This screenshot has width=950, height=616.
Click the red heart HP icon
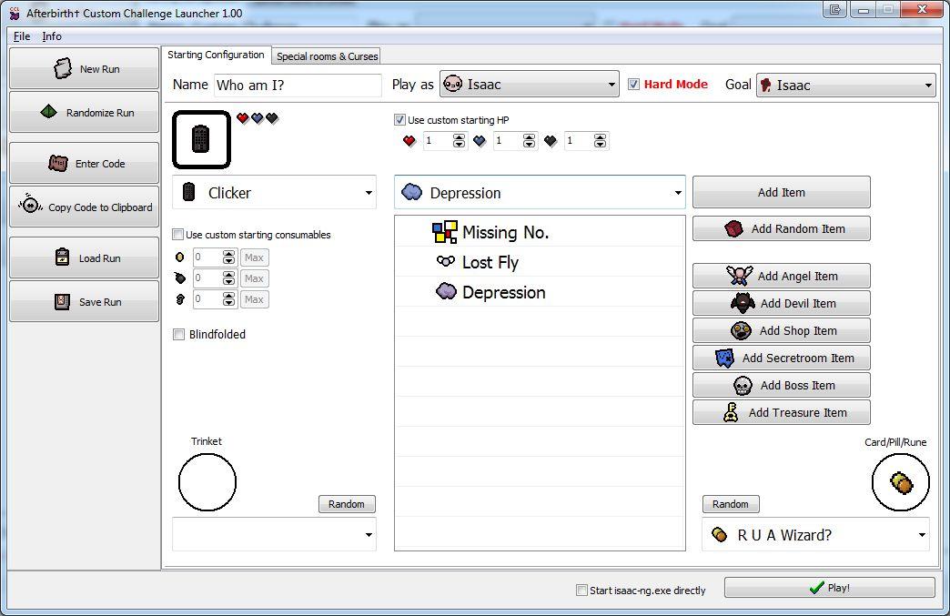click(x=409, y=140)
